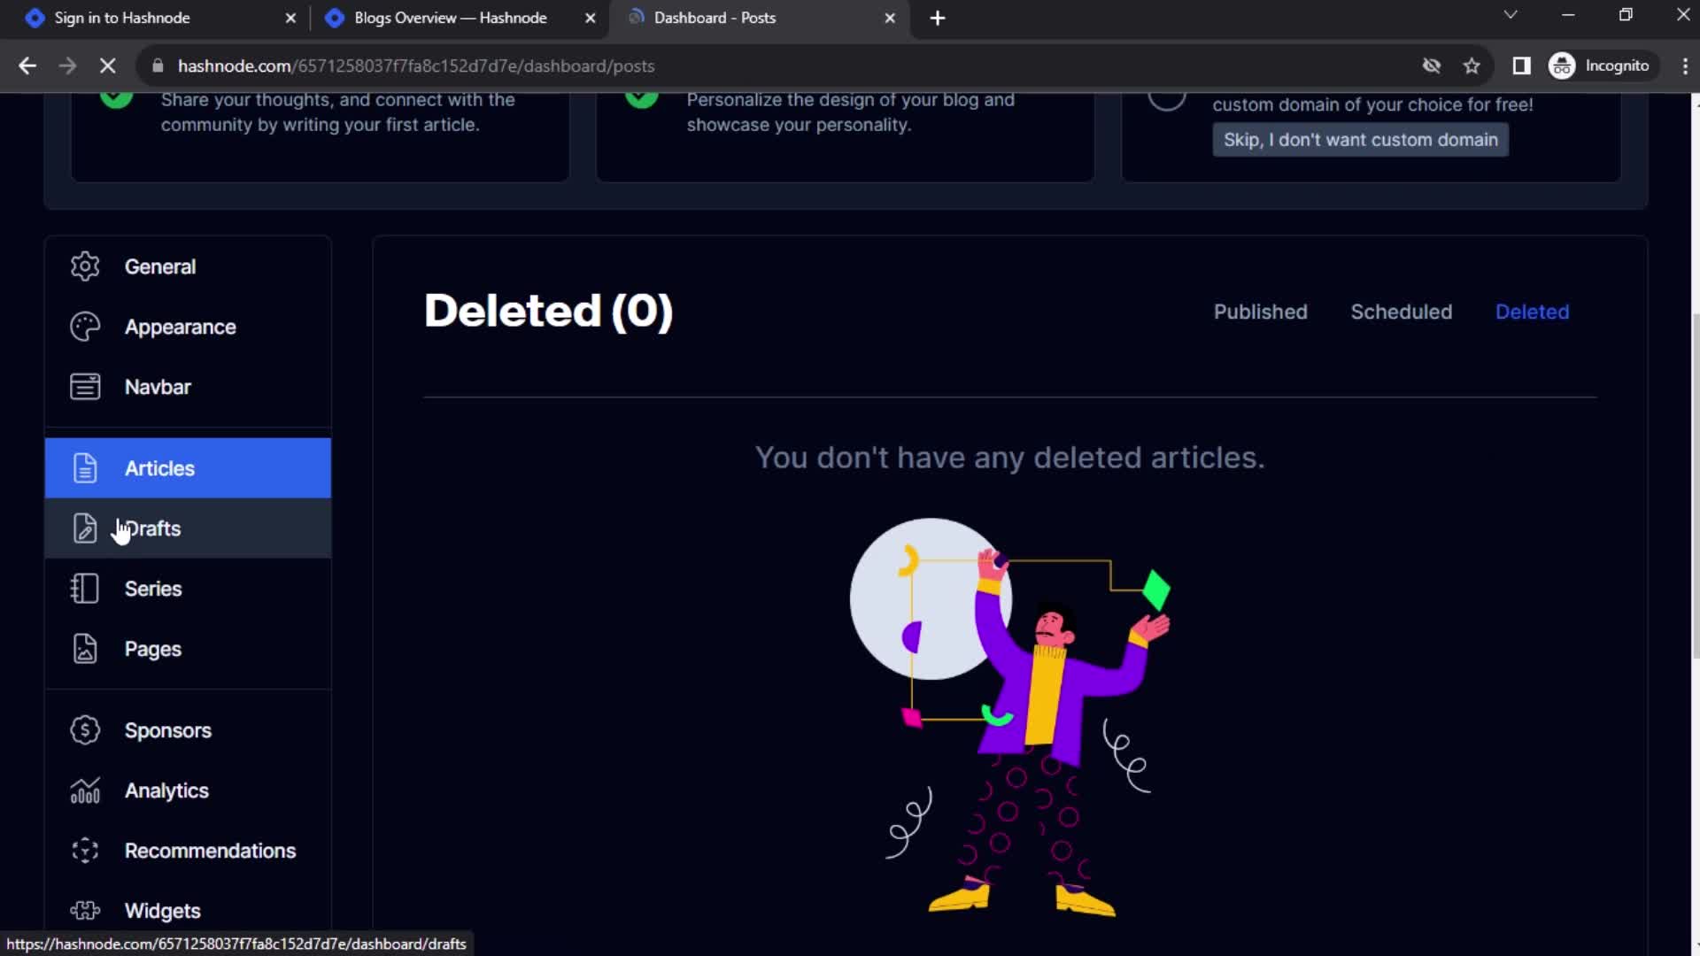This screenshot has width=1700, height=956.
Task: Open the Series section icon
Action: [x=85, y=589]
